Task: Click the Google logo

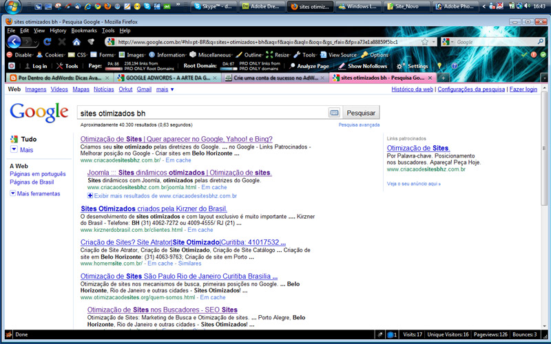Action: point(39,113)
